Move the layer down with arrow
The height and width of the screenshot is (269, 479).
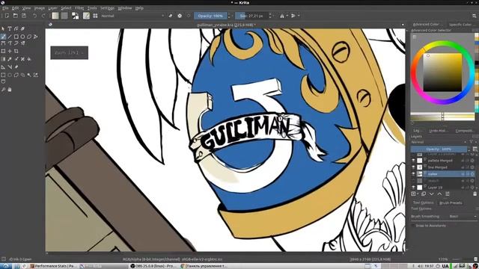[x=431, y=194]
